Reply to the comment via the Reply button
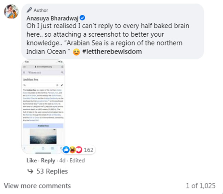 coord(48,160)
